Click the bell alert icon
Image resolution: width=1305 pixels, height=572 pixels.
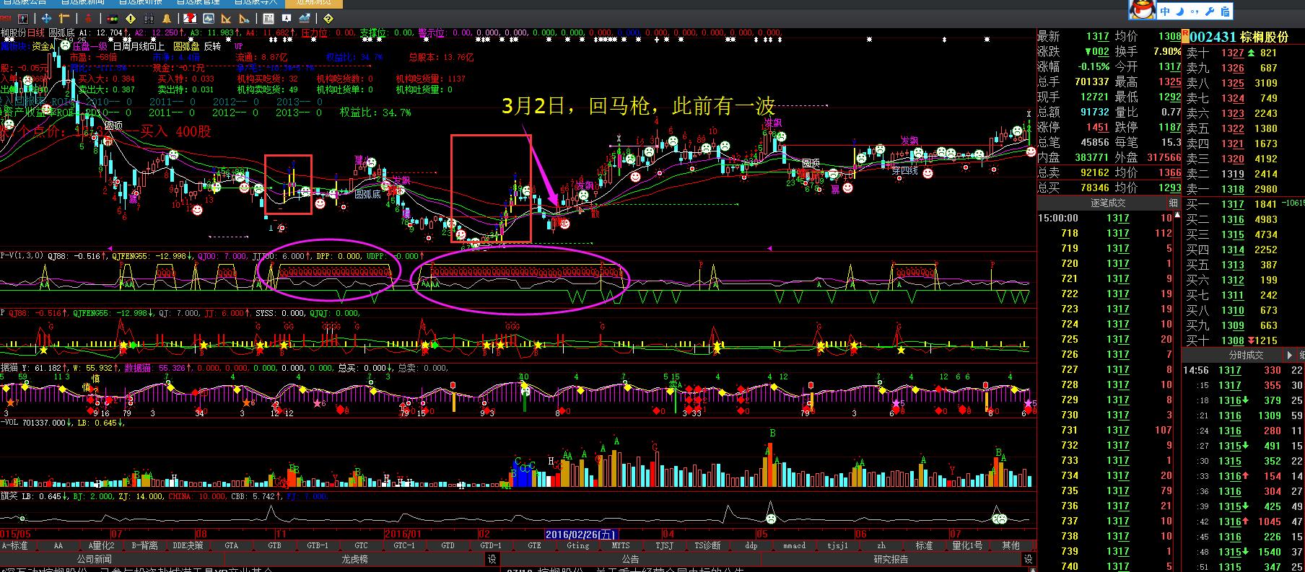click(167, 19)
